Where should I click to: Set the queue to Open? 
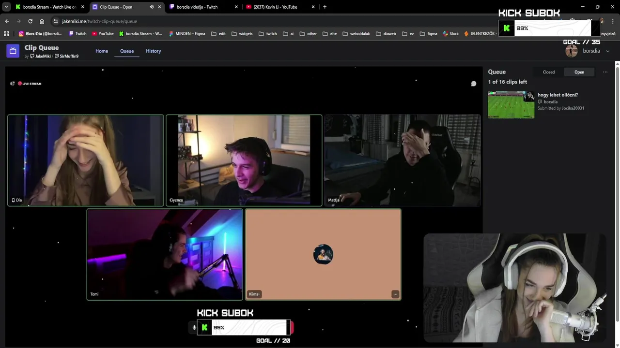[x=579, y=72]
